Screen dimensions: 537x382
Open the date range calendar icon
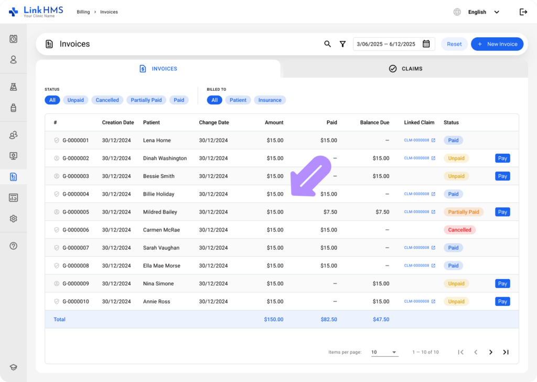pos(426,44)
